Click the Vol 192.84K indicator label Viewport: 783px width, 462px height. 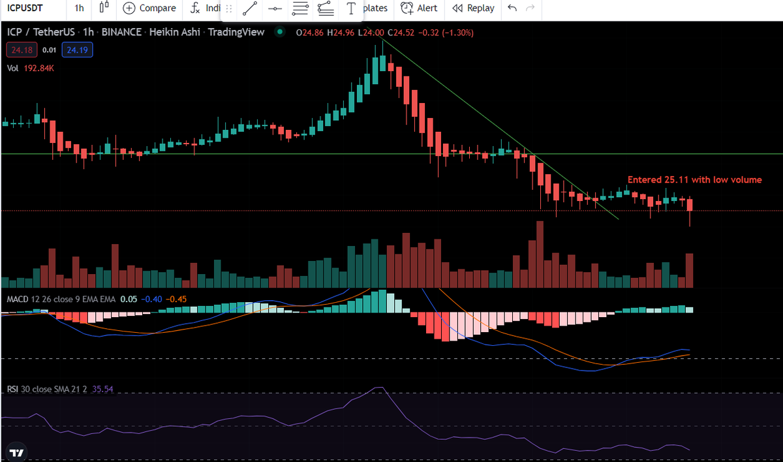click(x=30, y=68)
